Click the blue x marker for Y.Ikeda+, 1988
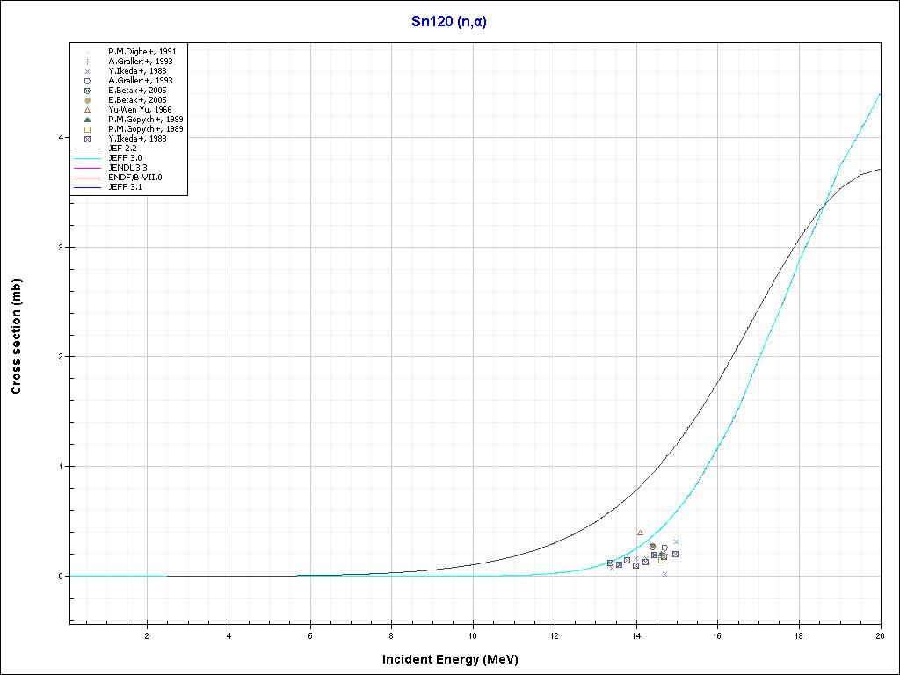The width and height of the screenshot is (900, 675). pyautogui.click(x=87, y=71)
